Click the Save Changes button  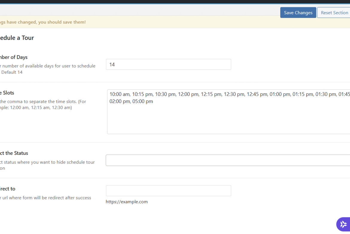pos(298,13)
